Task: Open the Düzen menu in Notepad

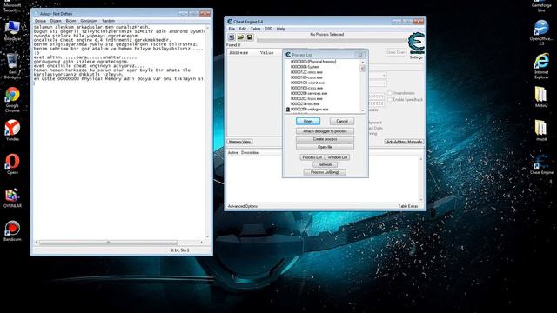Action: point(56,21)
